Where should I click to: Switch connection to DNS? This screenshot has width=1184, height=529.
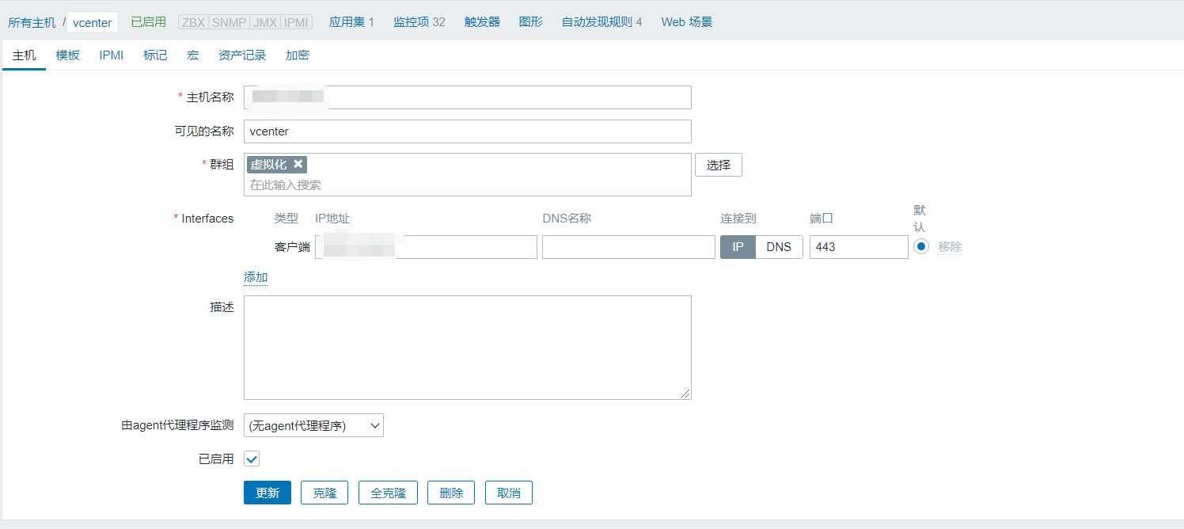[x=779, y=247]
